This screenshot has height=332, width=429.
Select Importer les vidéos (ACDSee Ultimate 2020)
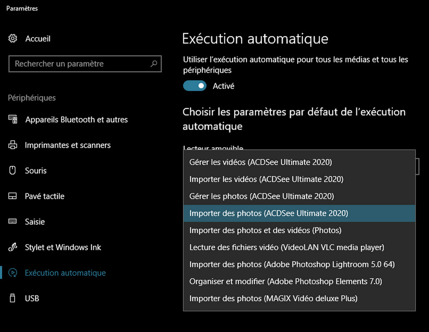point(266,179)
